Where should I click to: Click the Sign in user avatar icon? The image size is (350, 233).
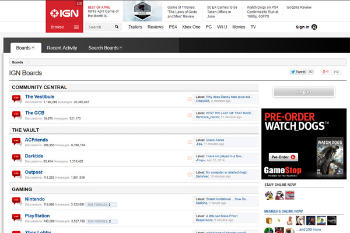(314, 27)
